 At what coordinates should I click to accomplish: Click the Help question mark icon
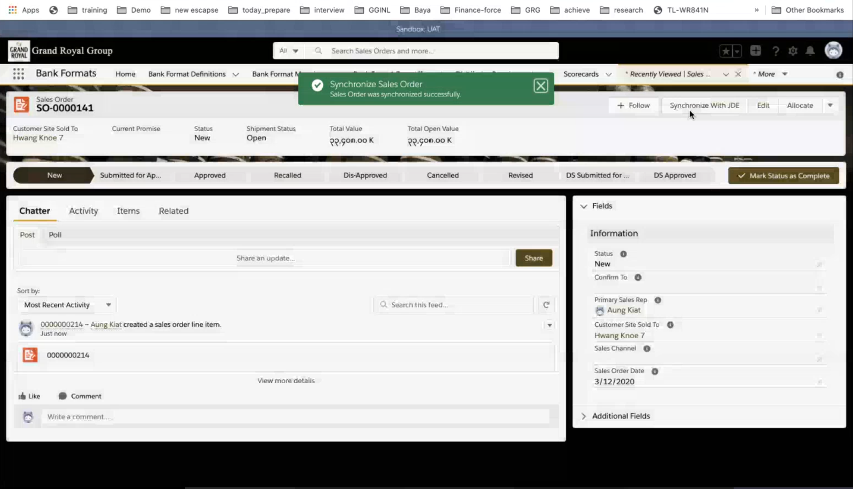tap(775, 51)
